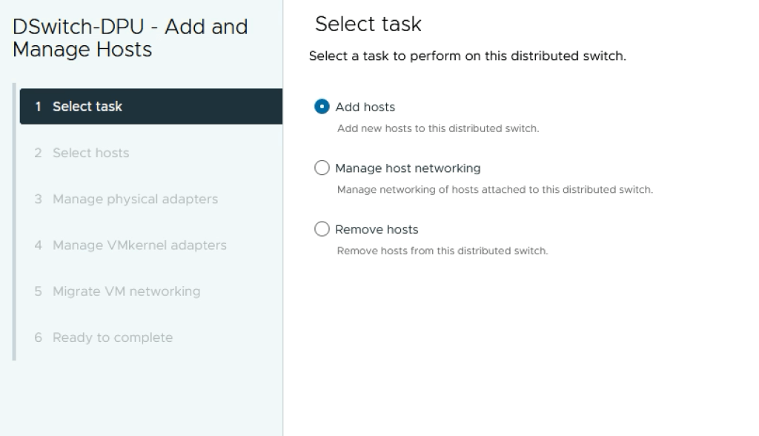
Task: Choose the Manage host networking radio button
Action: (322, 168)
